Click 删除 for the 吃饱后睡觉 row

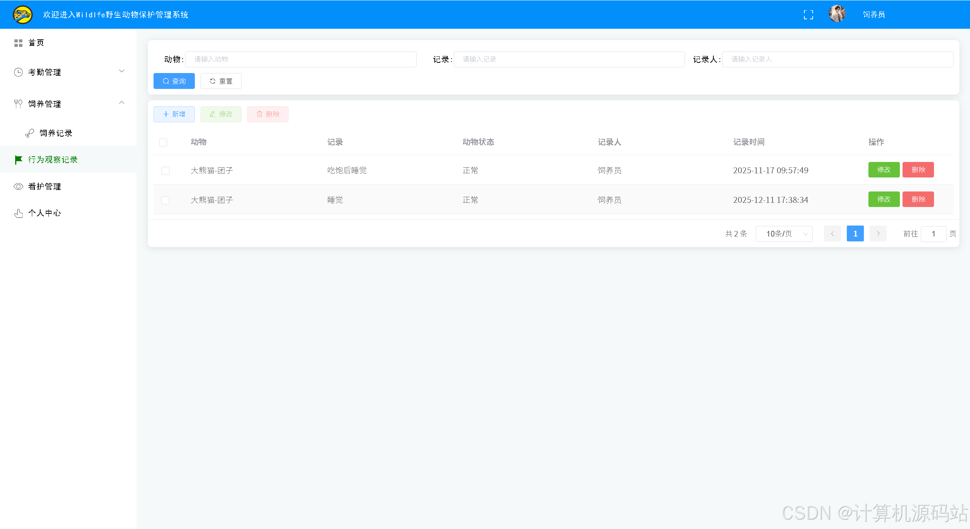point(918,170)
